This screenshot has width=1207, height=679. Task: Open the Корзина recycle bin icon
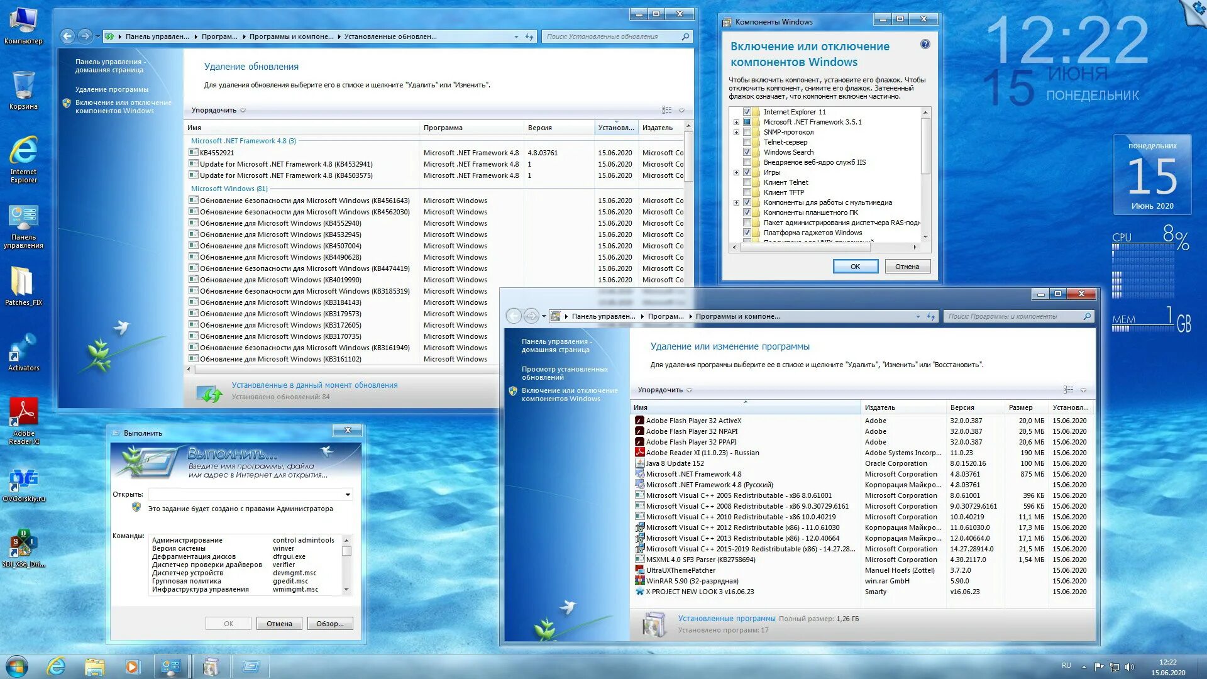(x=23, y=90)
